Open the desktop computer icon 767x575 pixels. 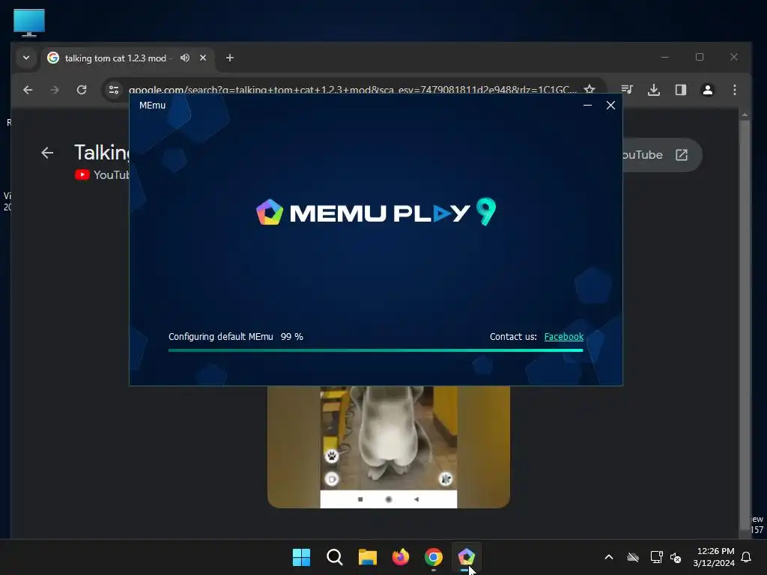tap(29, 22)
